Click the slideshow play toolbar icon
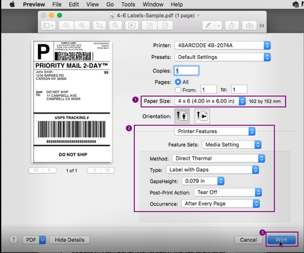 [x=132, y=25]
